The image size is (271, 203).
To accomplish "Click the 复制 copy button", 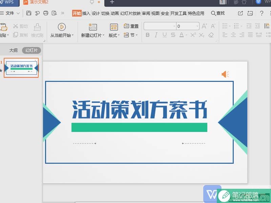I will click(20, 35).
